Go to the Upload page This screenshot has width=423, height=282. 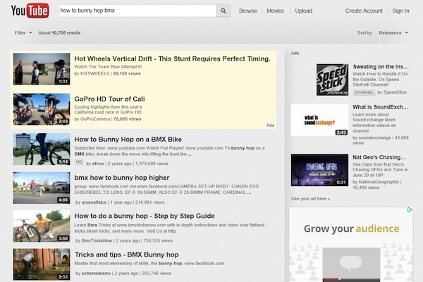coord(303,11)
